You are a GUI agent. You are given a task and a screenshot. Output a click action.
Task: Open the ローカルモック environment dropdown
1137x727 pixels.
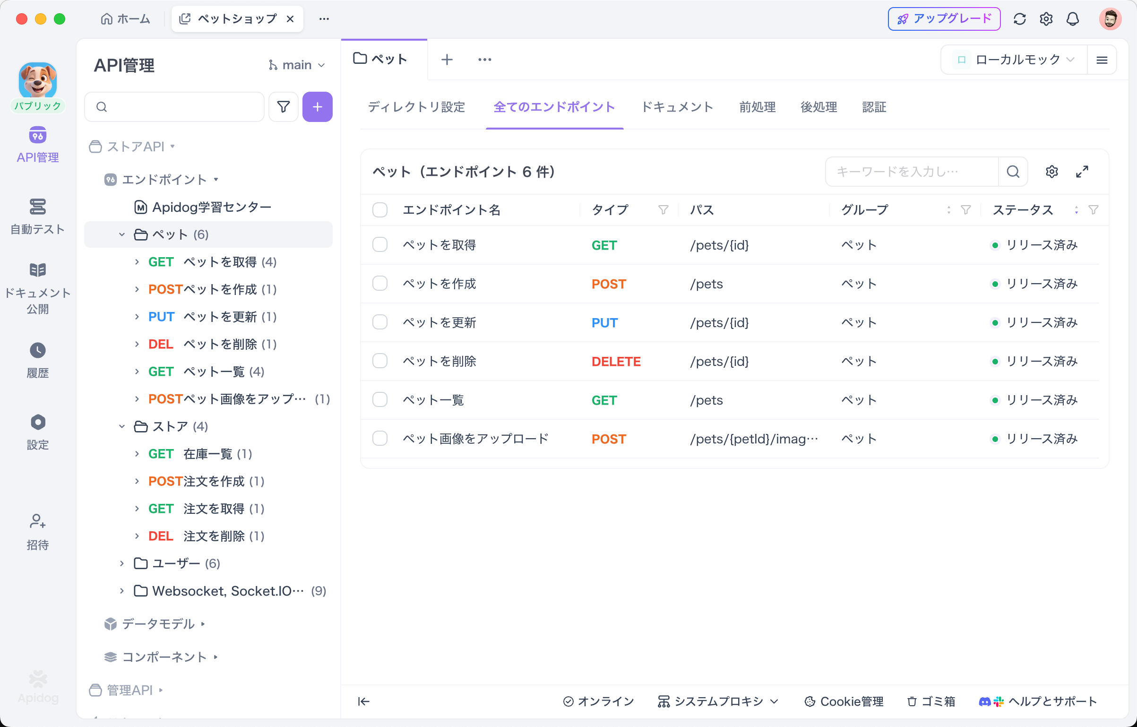(1014, 60)
